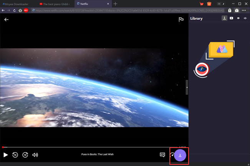Show audio items in Library
Viewport: 250px width, 166px height.
click(245, 18)
